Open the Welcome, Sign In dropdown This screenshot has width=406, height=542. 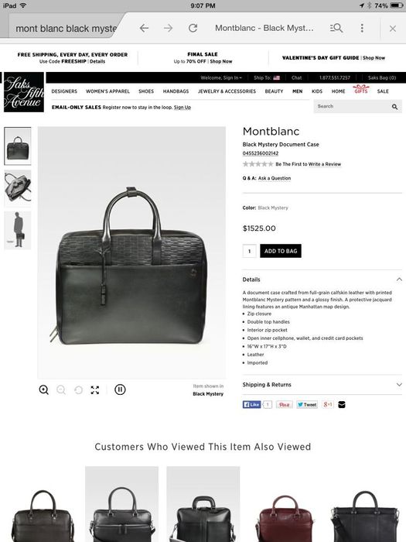pyautogui.click(x=221, y=77)
